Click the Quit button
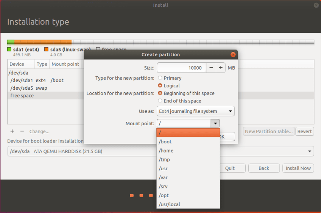 [230, 168]
